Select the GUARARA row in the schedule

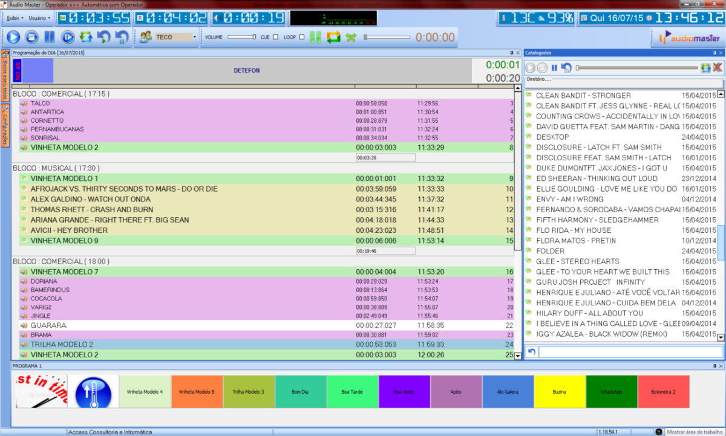coord(266,325)
